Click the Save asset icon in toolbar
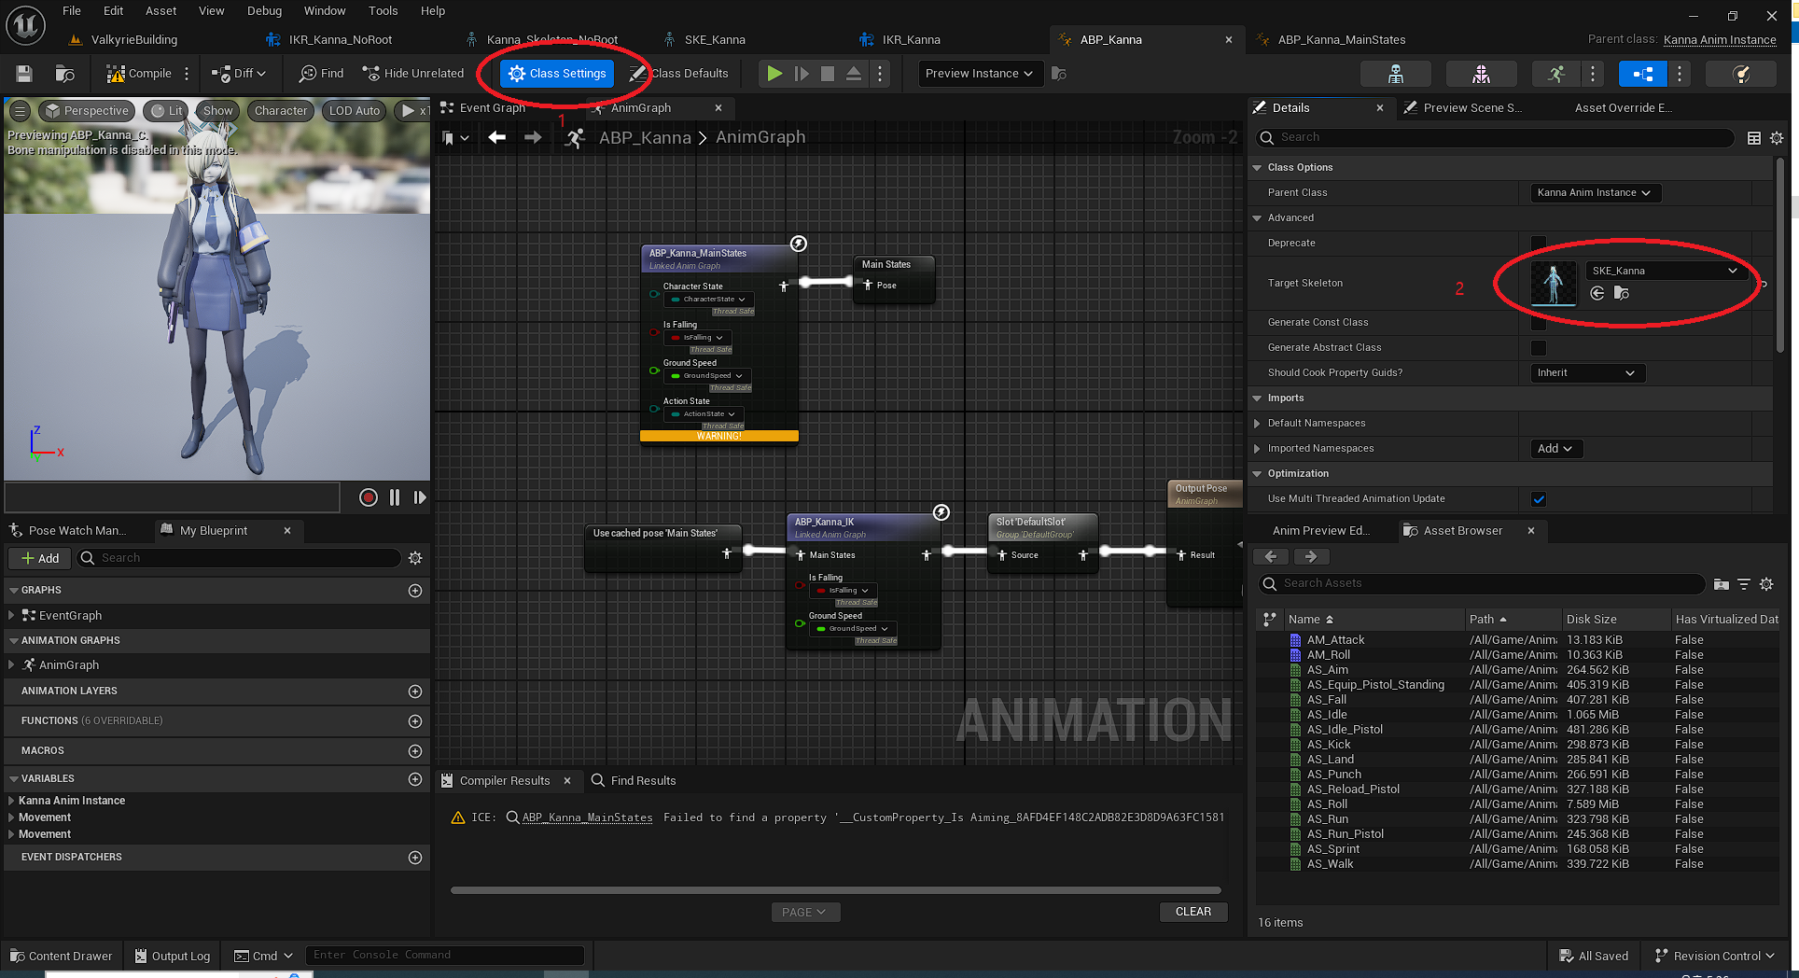The image size is (1799, 978). click(x=24, y=74)
